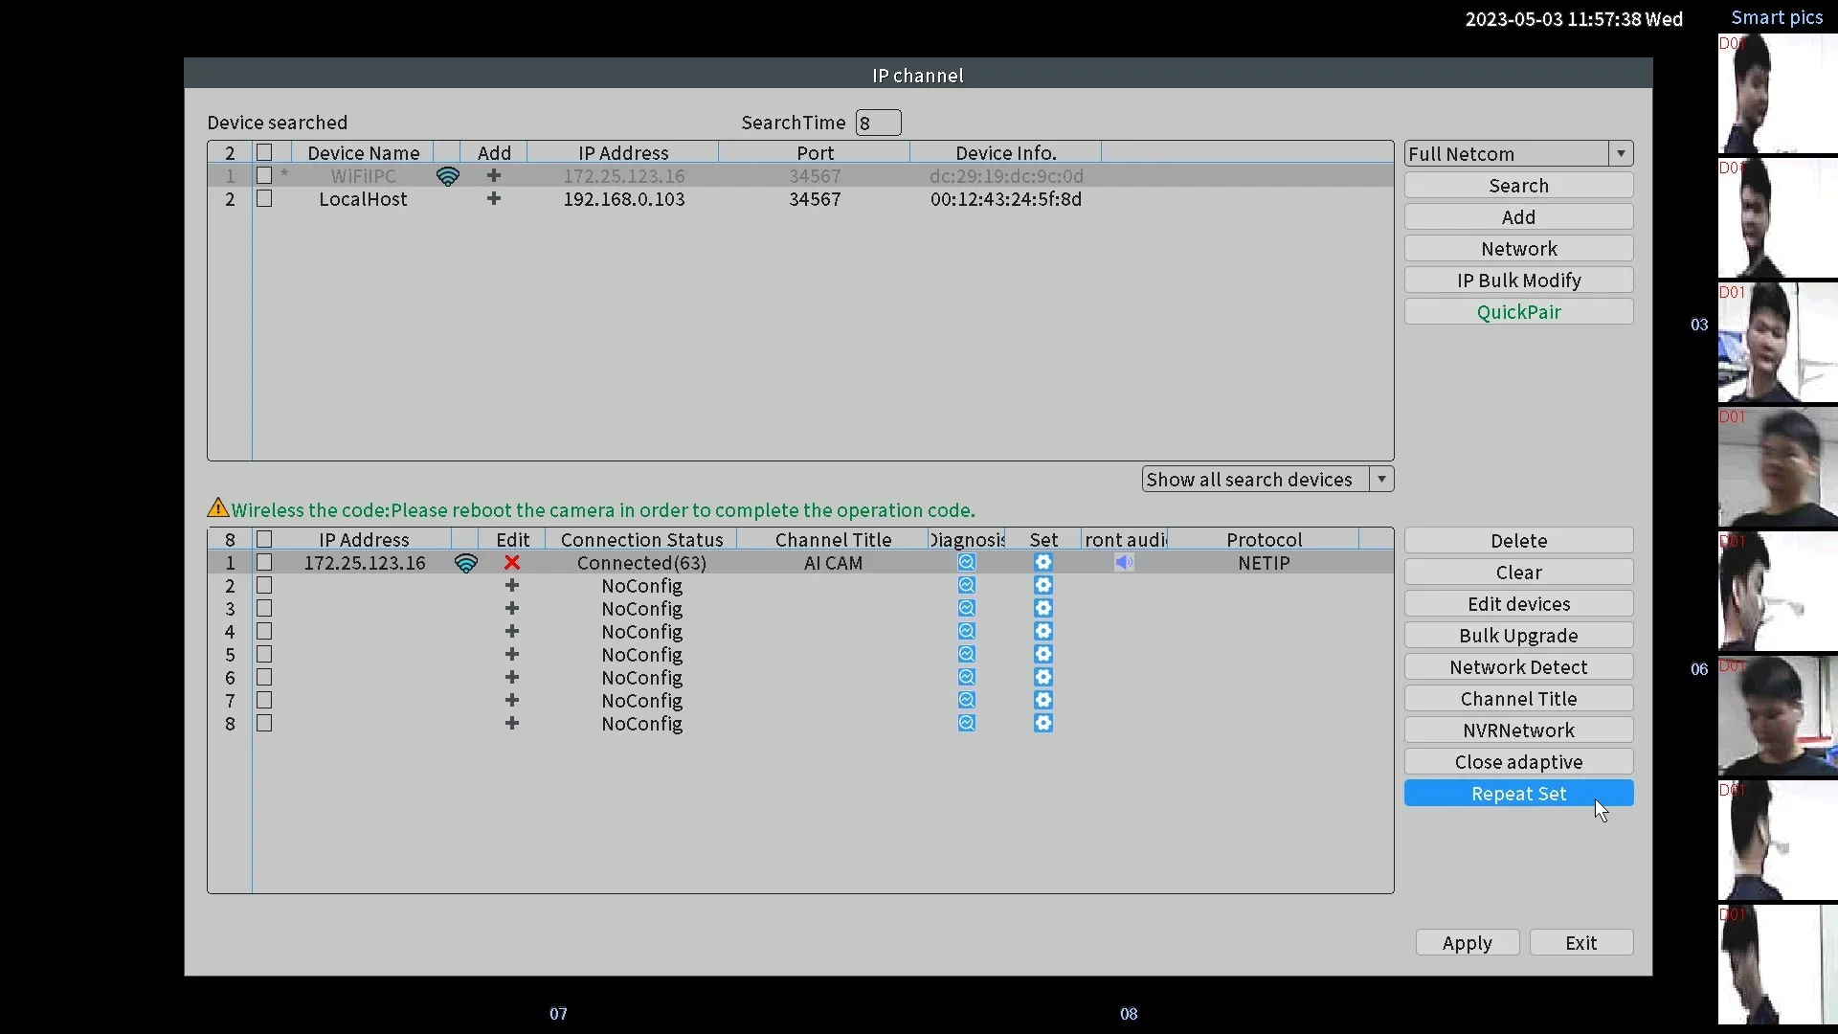This screenshot has height=1034, width=1838.
Task: Expand the Full Netcom protocol dropdown
Action: pos(1621,154)
